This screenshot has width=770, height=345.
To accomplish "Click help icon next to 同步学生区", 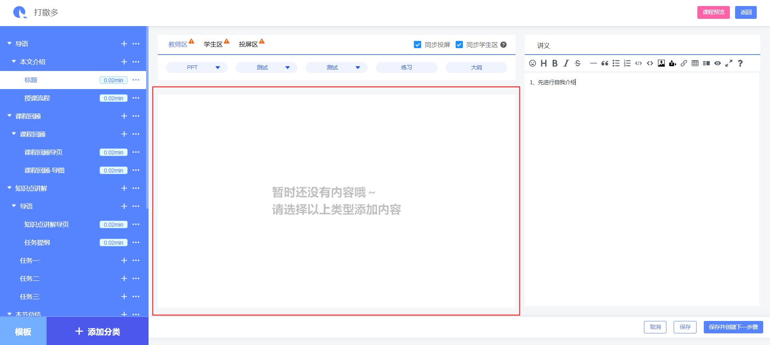I will 503,45.
